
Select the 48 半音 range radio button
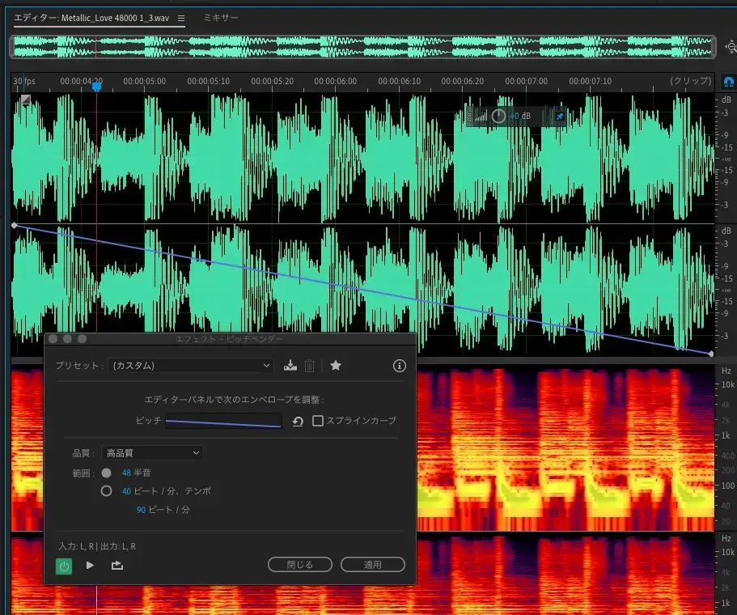pos(106,473)
